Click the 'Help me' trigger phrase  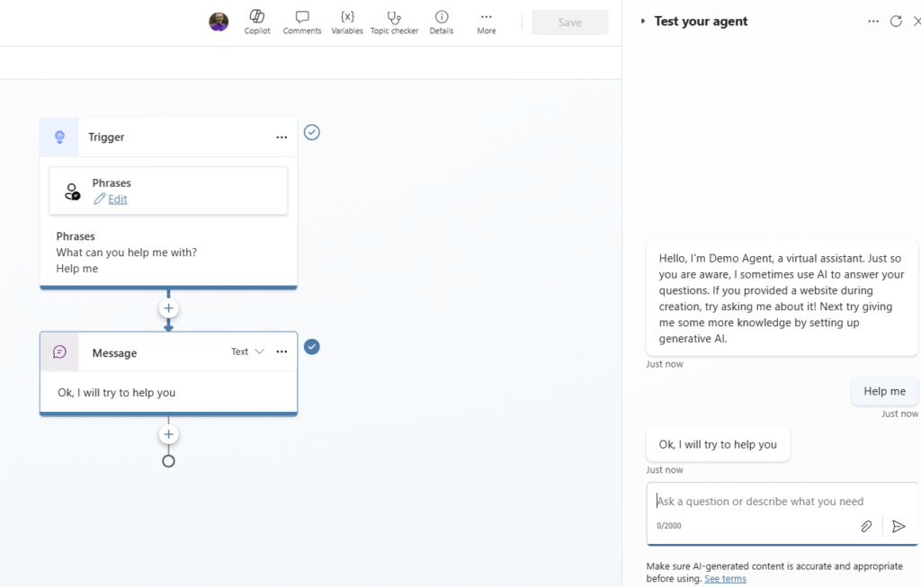coord(77,268)
